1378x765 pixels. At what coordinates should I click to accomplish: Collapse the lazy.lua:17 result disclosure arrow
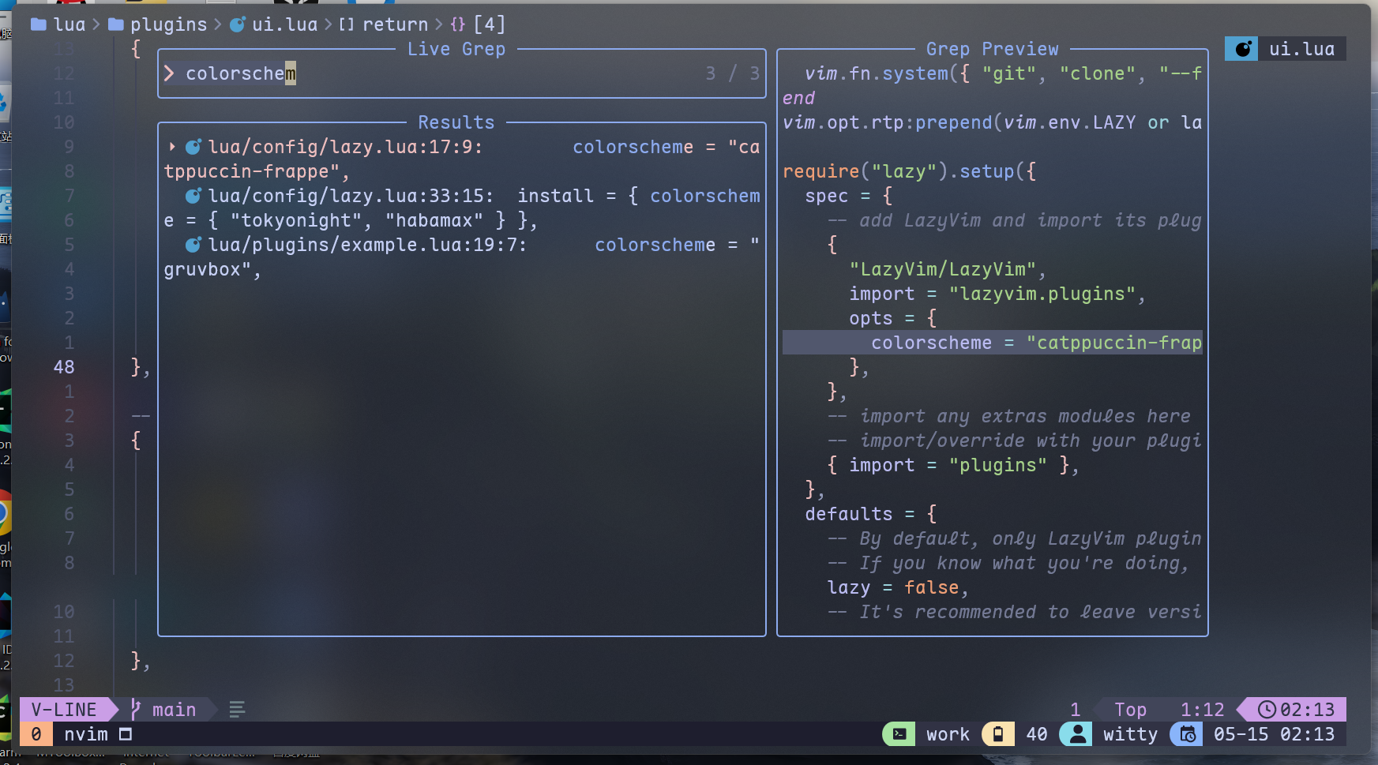[173, 146]
